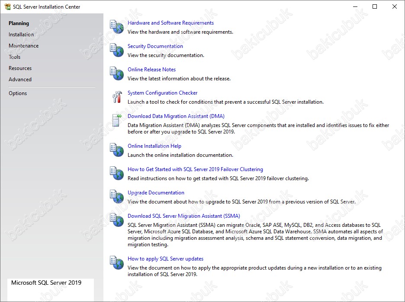This screenshot has height=302, width=405.
Task: Open the Options page
Action: (x=18, y=93)
